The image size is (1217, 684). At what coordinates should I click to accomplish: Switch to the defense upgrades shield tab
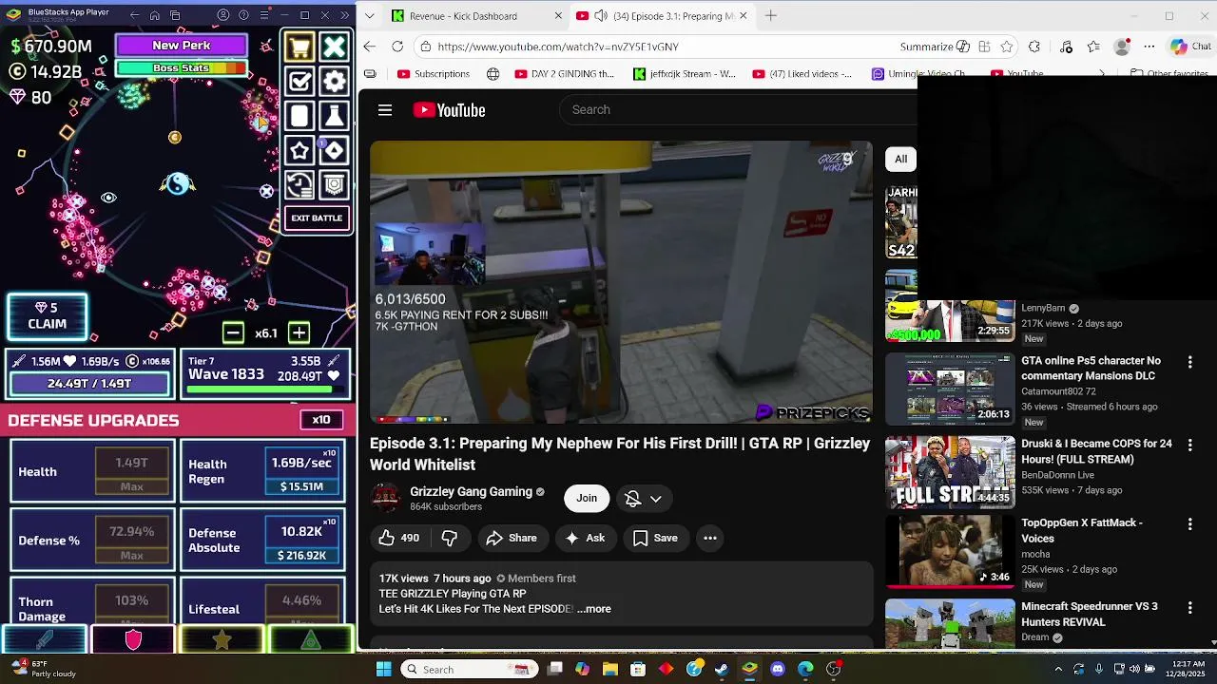pyautogui.click(x=133, y=640)
